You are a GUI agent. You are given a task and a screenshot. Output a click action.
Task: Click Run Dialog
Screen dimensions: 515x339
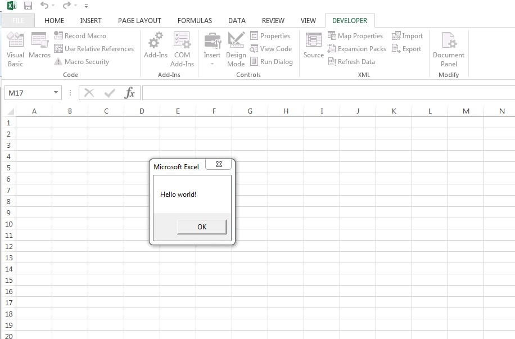click(272, 61)
